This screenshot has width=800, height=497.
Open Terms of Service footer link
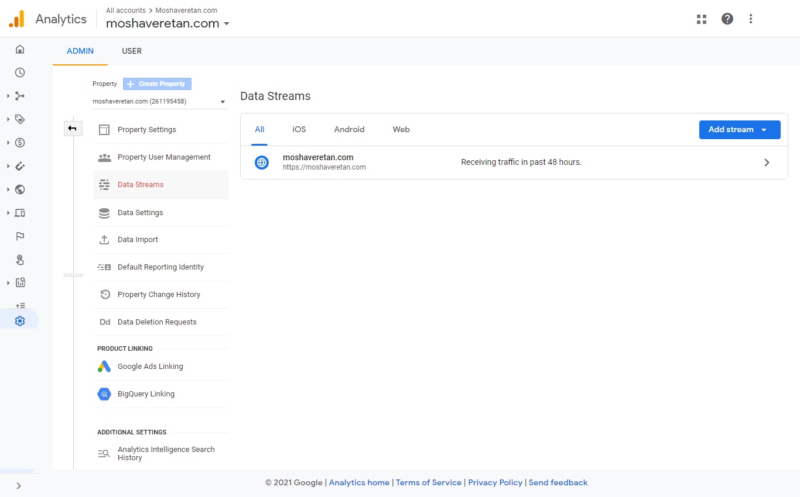(x=429, y=482)
